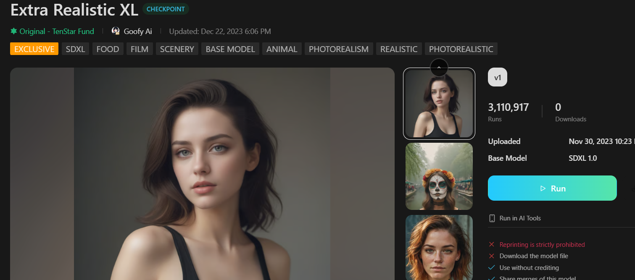The image size is (635, 280).
Task: Open the REALISTIC tag
Action: (399, 49)
